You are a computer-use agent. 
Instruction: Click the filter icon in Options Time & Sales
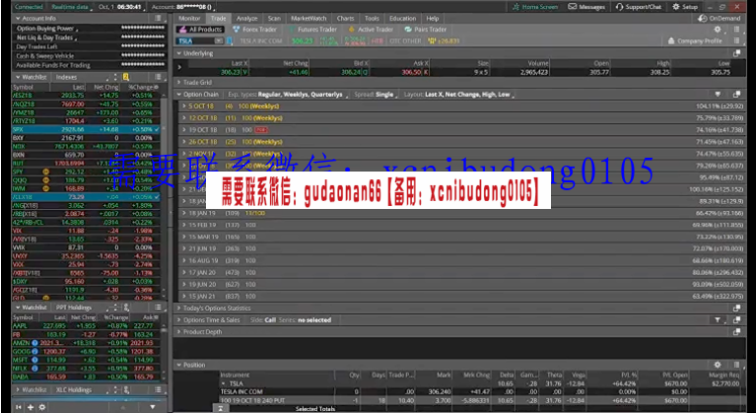(719, 319)
